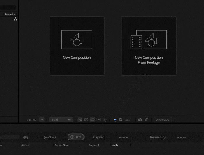This screenshot has height=155, width=204.
Task: Click the show channel color icon
Action: coord(115,120)
